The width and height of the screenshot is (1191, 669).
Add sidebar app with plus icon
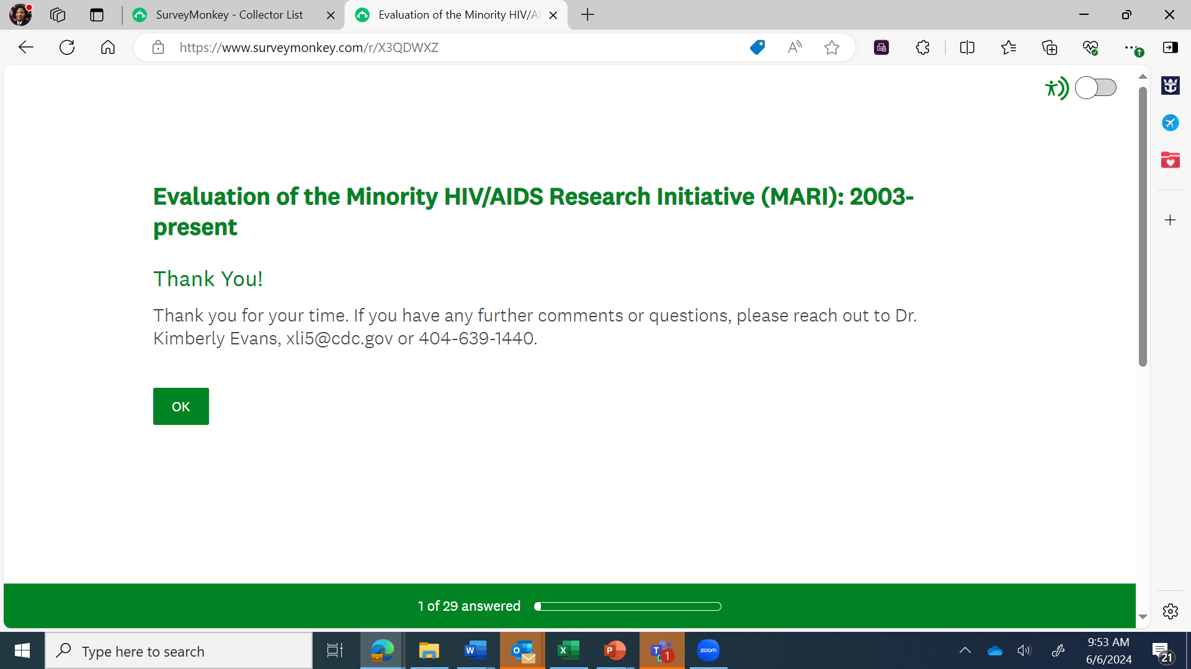[x=1170, y=221]
